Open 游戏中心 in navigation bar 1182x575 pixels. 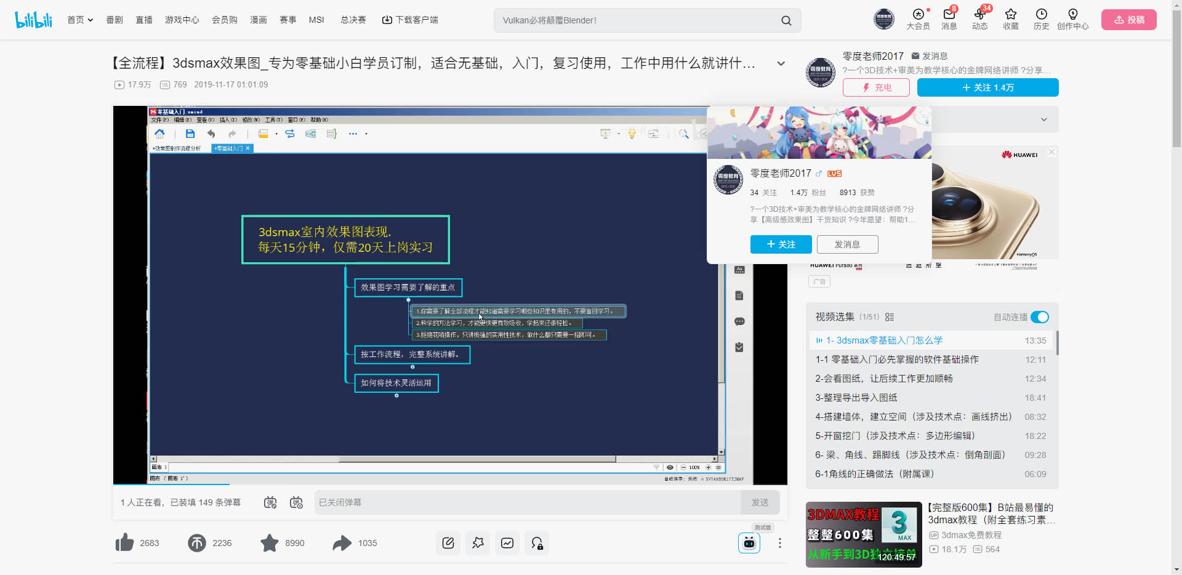point(182,20)
